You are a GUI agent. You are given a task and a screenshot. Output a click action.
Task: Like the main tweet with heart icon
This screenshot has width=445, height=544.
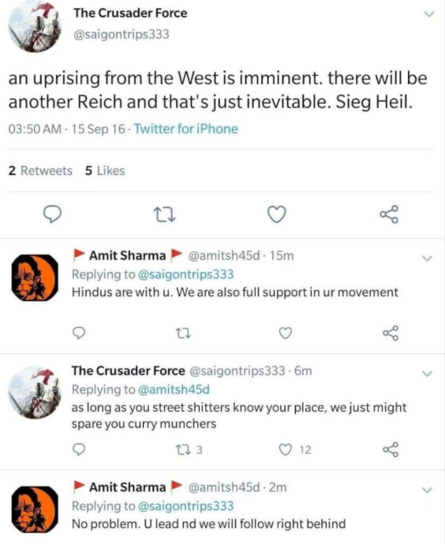278,214
